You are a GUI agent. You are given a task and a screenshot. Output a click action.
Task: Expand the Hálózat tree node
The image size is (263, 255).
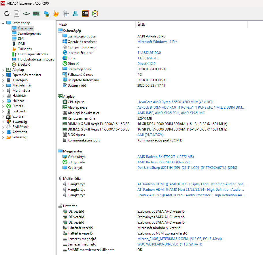click(x=3, y=101)
